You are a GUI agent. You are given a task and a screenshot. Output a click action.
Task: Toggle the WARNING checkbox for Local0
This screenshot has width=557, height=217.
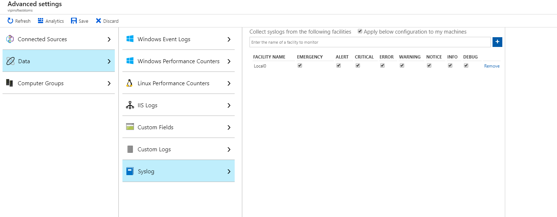402,65
